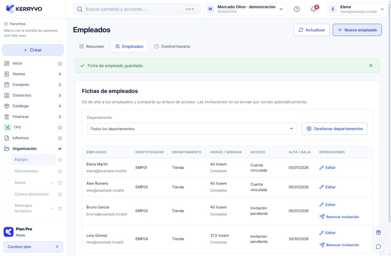Open the help question mark icon
Viewport: 391px width, 256px height.
click(x=297, y=9)
